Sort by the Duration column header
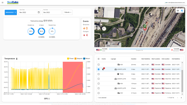 (134, 59)
